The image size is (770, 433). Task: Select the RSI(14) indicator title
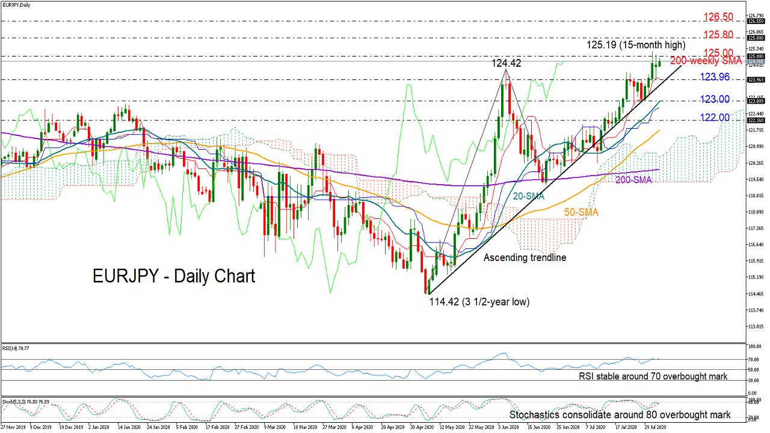click(16, 348)
